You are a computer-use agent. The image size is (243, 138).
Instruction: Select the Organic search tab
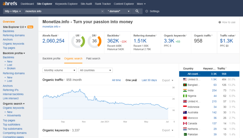[x=73, y=59]
